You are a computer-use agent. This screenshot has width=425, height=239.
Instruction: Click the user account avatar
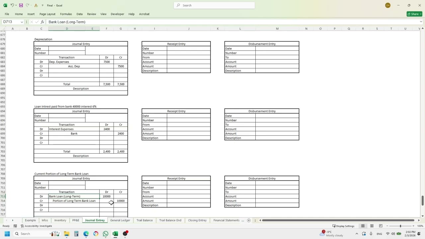(387, 5)
